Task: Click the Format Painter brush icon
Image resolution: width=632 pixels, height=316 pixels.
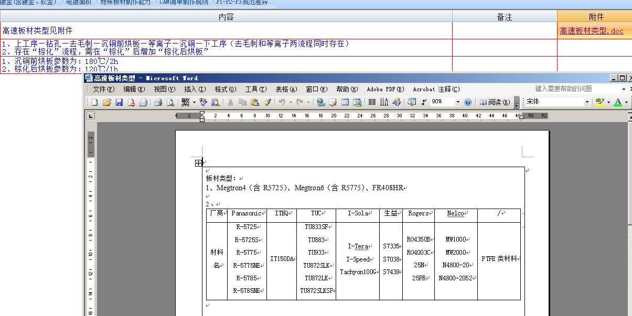Action: (x=267, y=102)
